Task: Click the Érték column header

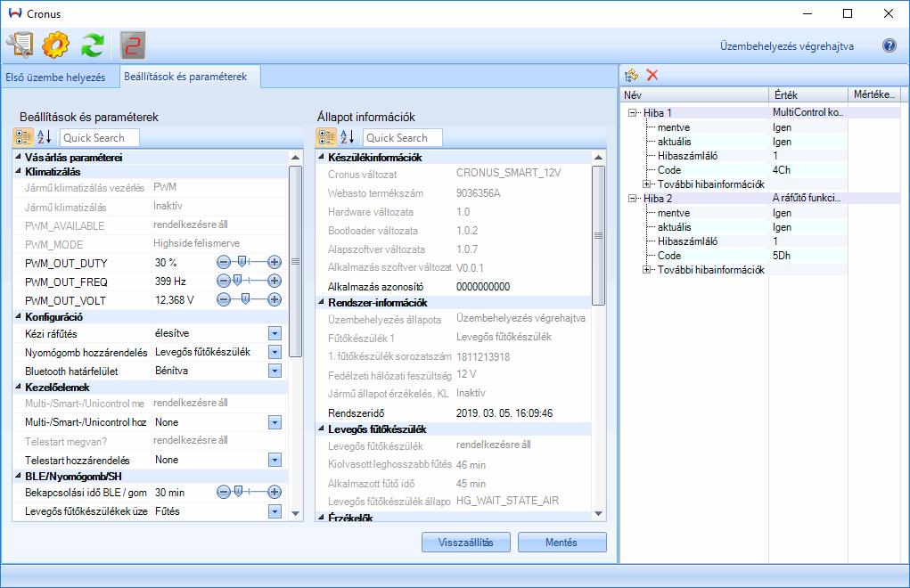Action: pyautogui.click(x=808, y=94)
